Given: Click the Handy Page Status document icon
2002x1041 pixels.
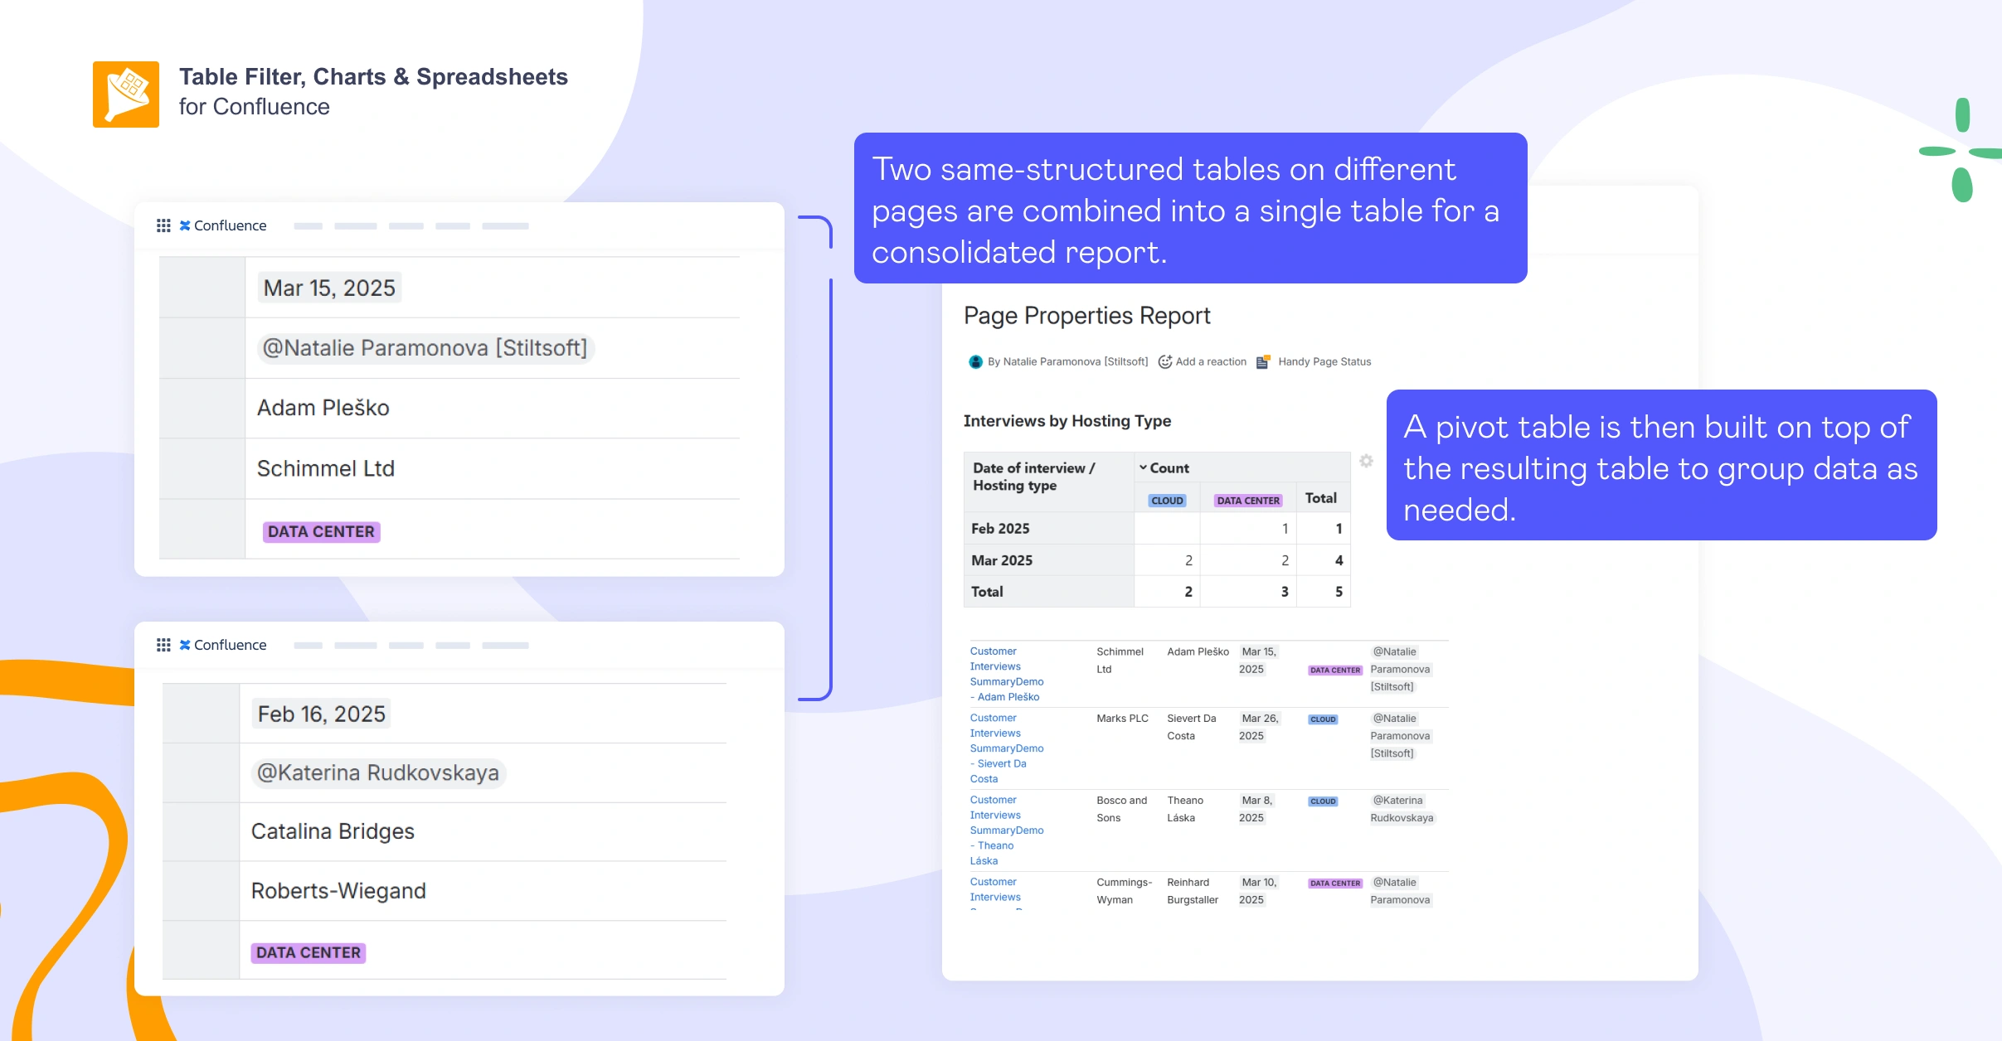Looking at the screenshot, I should 1263,361.
